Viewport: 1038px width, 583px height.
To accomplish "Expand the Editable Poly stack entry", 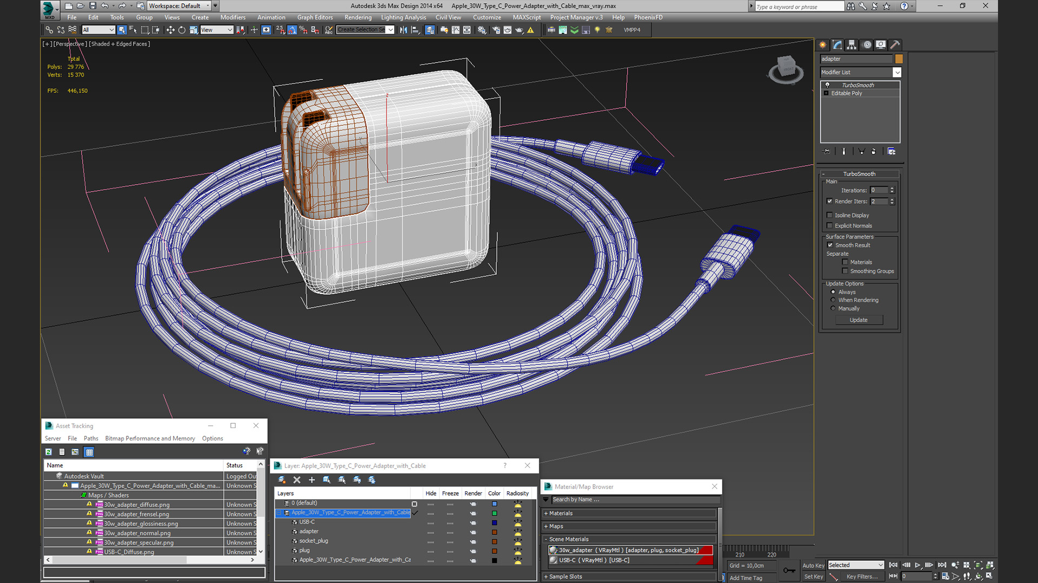I will [826, 93].
